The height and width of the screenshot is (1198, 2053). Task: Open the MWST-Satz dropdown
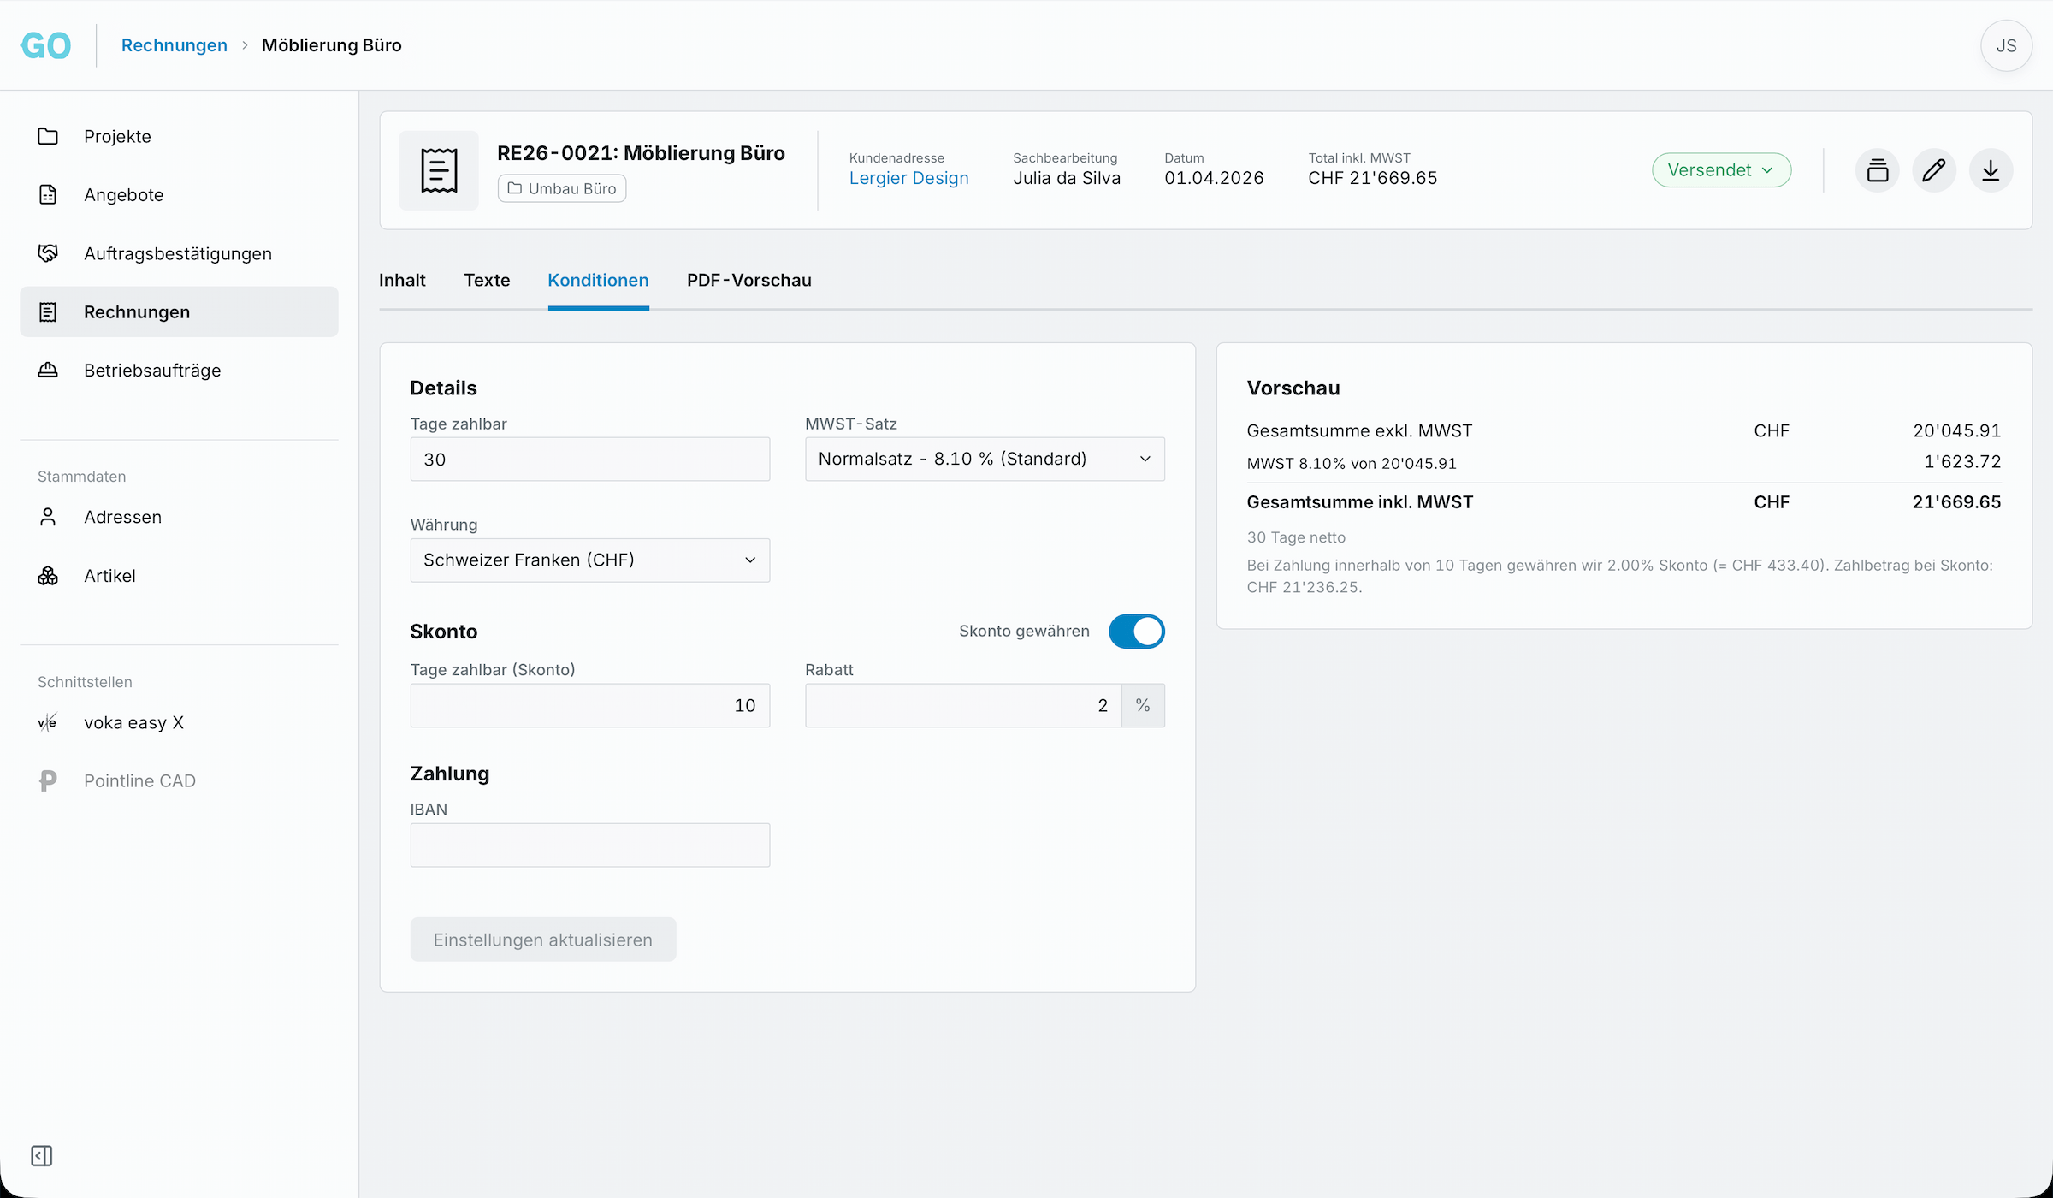pyautogui.click(x=985, y=460)
